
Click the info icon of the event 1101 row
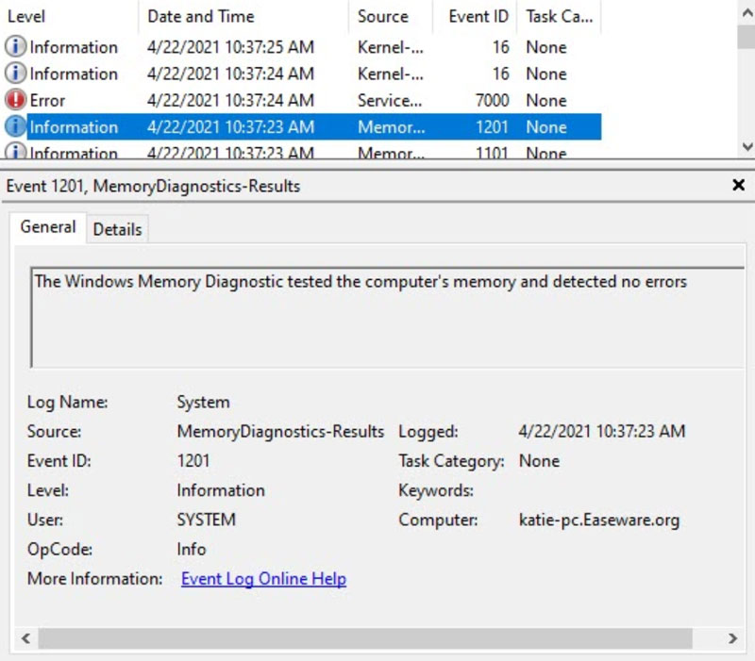(15, 152)
